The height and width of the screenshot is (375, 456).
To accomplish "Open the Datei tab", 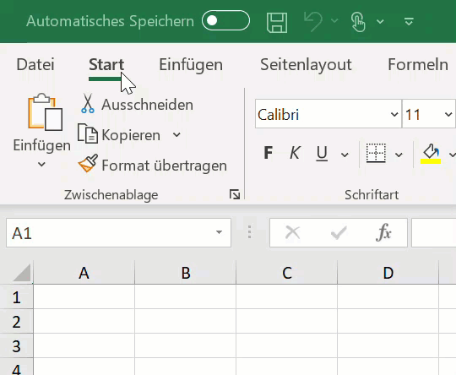I will coord(35,64).
